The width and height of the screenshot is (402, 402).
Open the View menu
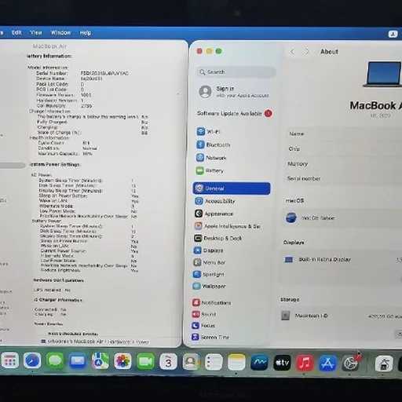(36, 32)
